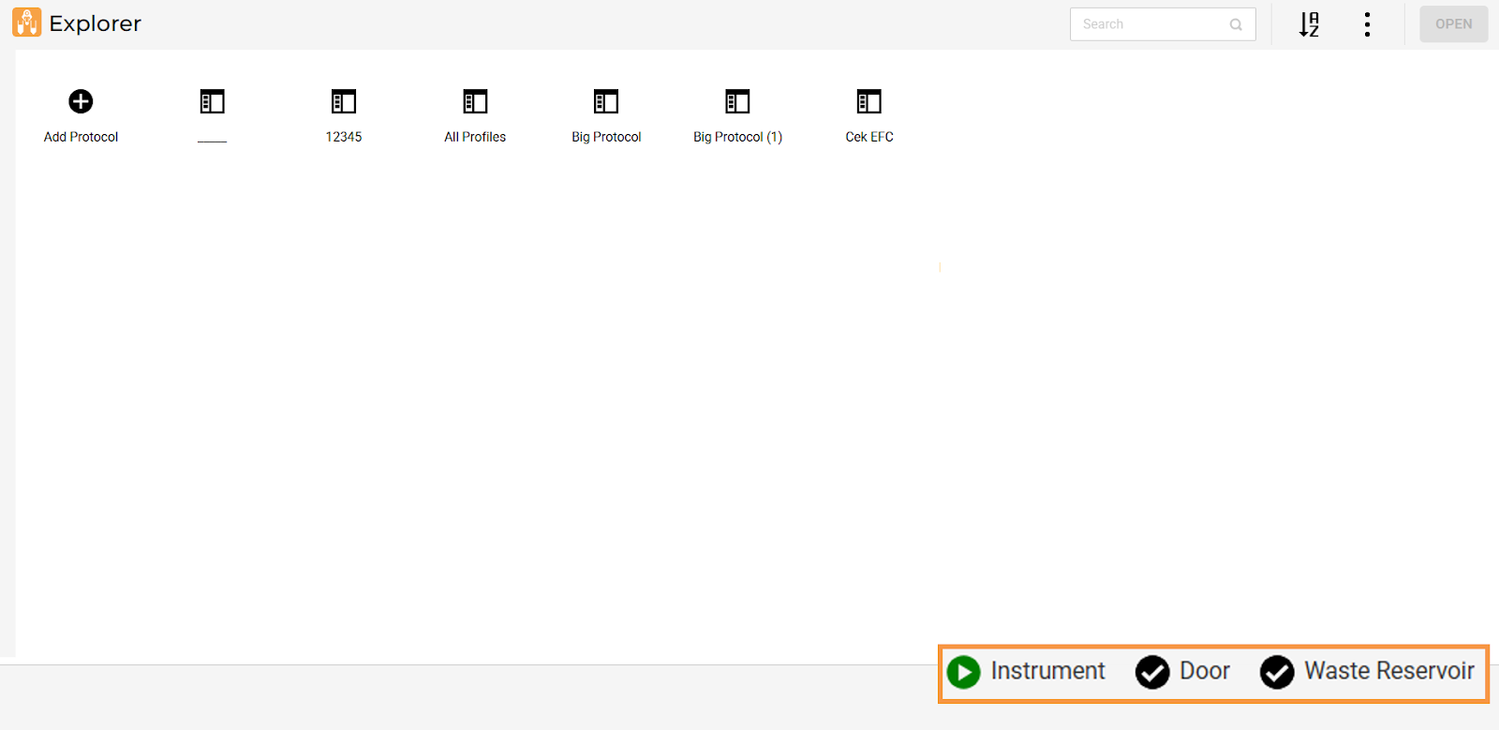
Task: Click the green Instrument status play icon
Action: pyautogui.click(x=963, y=672)
